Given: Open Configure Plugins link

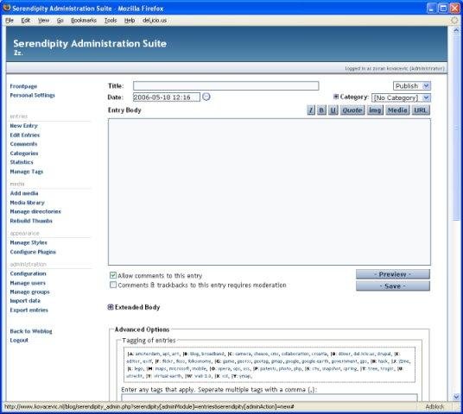Looking at the screenshot, I should [x=33, y=252].
